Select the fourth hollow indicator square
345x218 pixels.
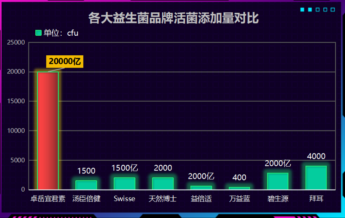(325, 10)
